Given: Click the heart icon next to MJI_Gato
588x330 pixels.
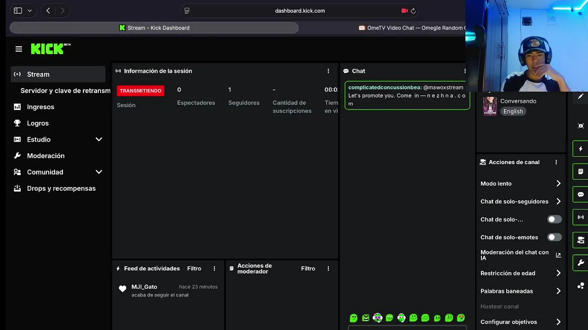Looking at the screenshot, I should (x=122, y=289).
